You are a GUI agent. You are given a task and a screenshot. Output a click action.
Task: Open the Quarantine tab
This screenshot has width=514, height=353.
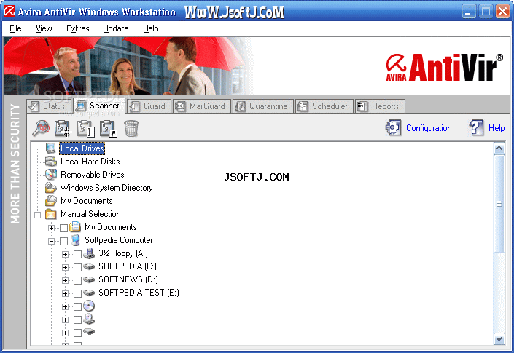[x=263, y=106]
